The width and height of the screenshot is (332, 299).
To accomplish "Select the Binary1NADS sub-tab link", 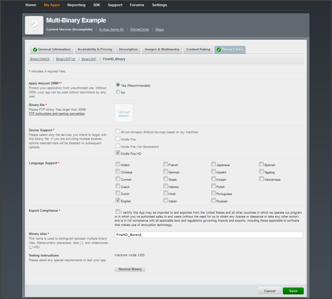I will [x=39, y=59].
